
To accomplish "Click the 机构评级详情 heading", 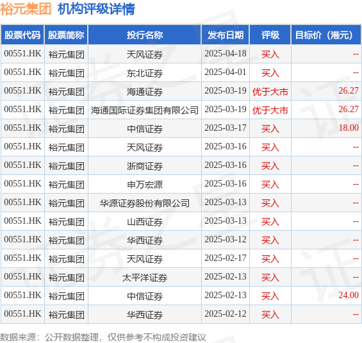I will point(96,9).
